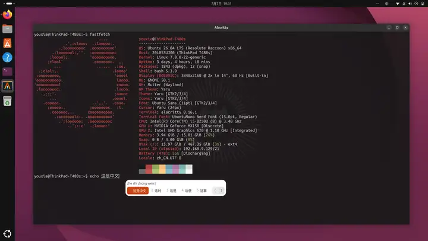Click the 'Shell: bash 5.3.9' line
Viewport: 428px width, 241px height.
tap(158, 71)
